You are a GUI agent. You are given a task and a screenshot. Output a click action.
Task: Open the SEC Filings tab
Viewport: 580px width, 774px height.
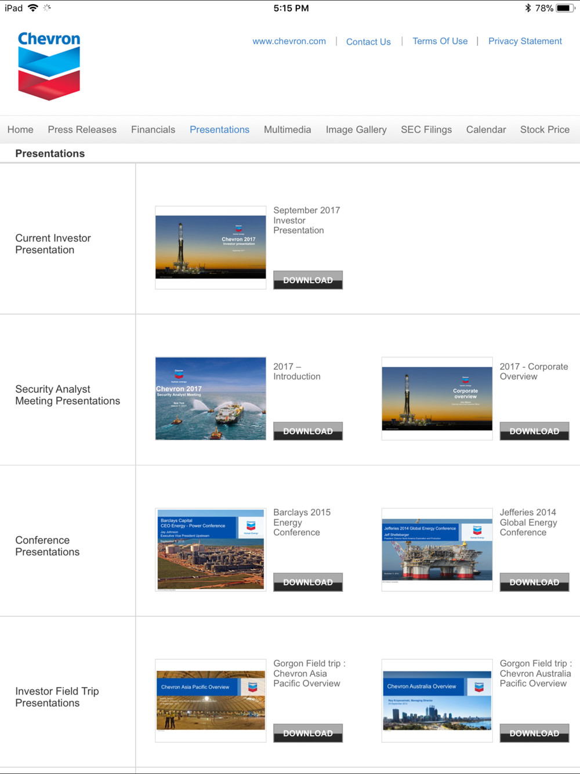tap(426, 129)
